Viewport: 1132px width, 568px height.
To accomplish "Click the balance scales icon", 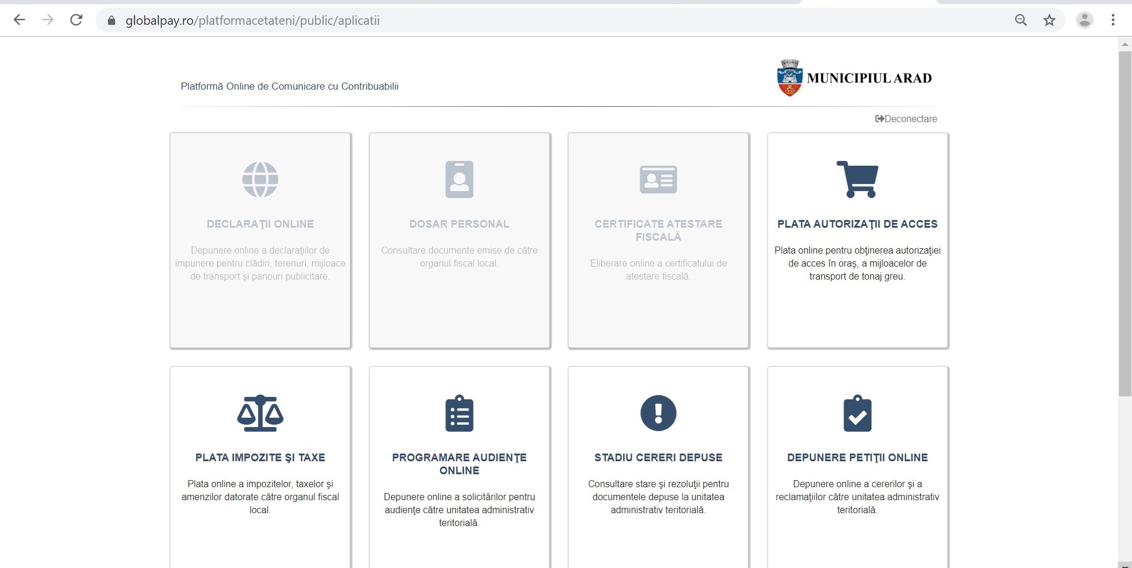I will click(x=260, y=413).
